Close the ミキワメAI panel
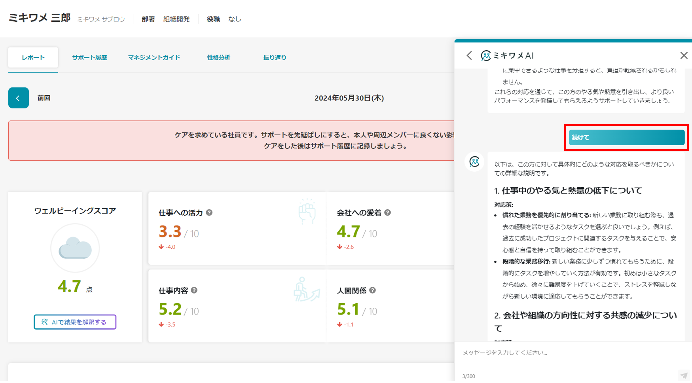 (684, 55)
